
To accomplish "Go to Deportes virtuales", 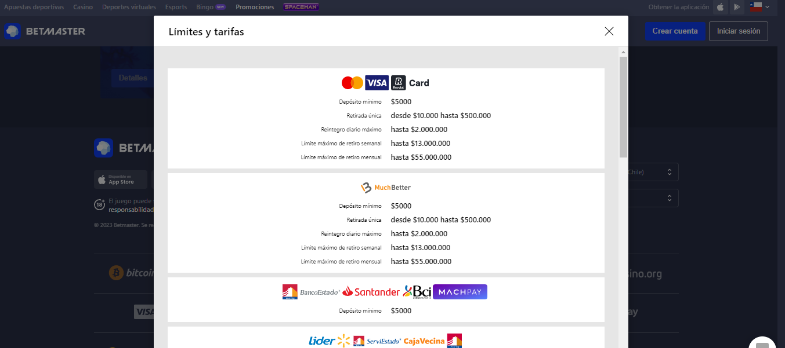I will [x=129, y=7].
